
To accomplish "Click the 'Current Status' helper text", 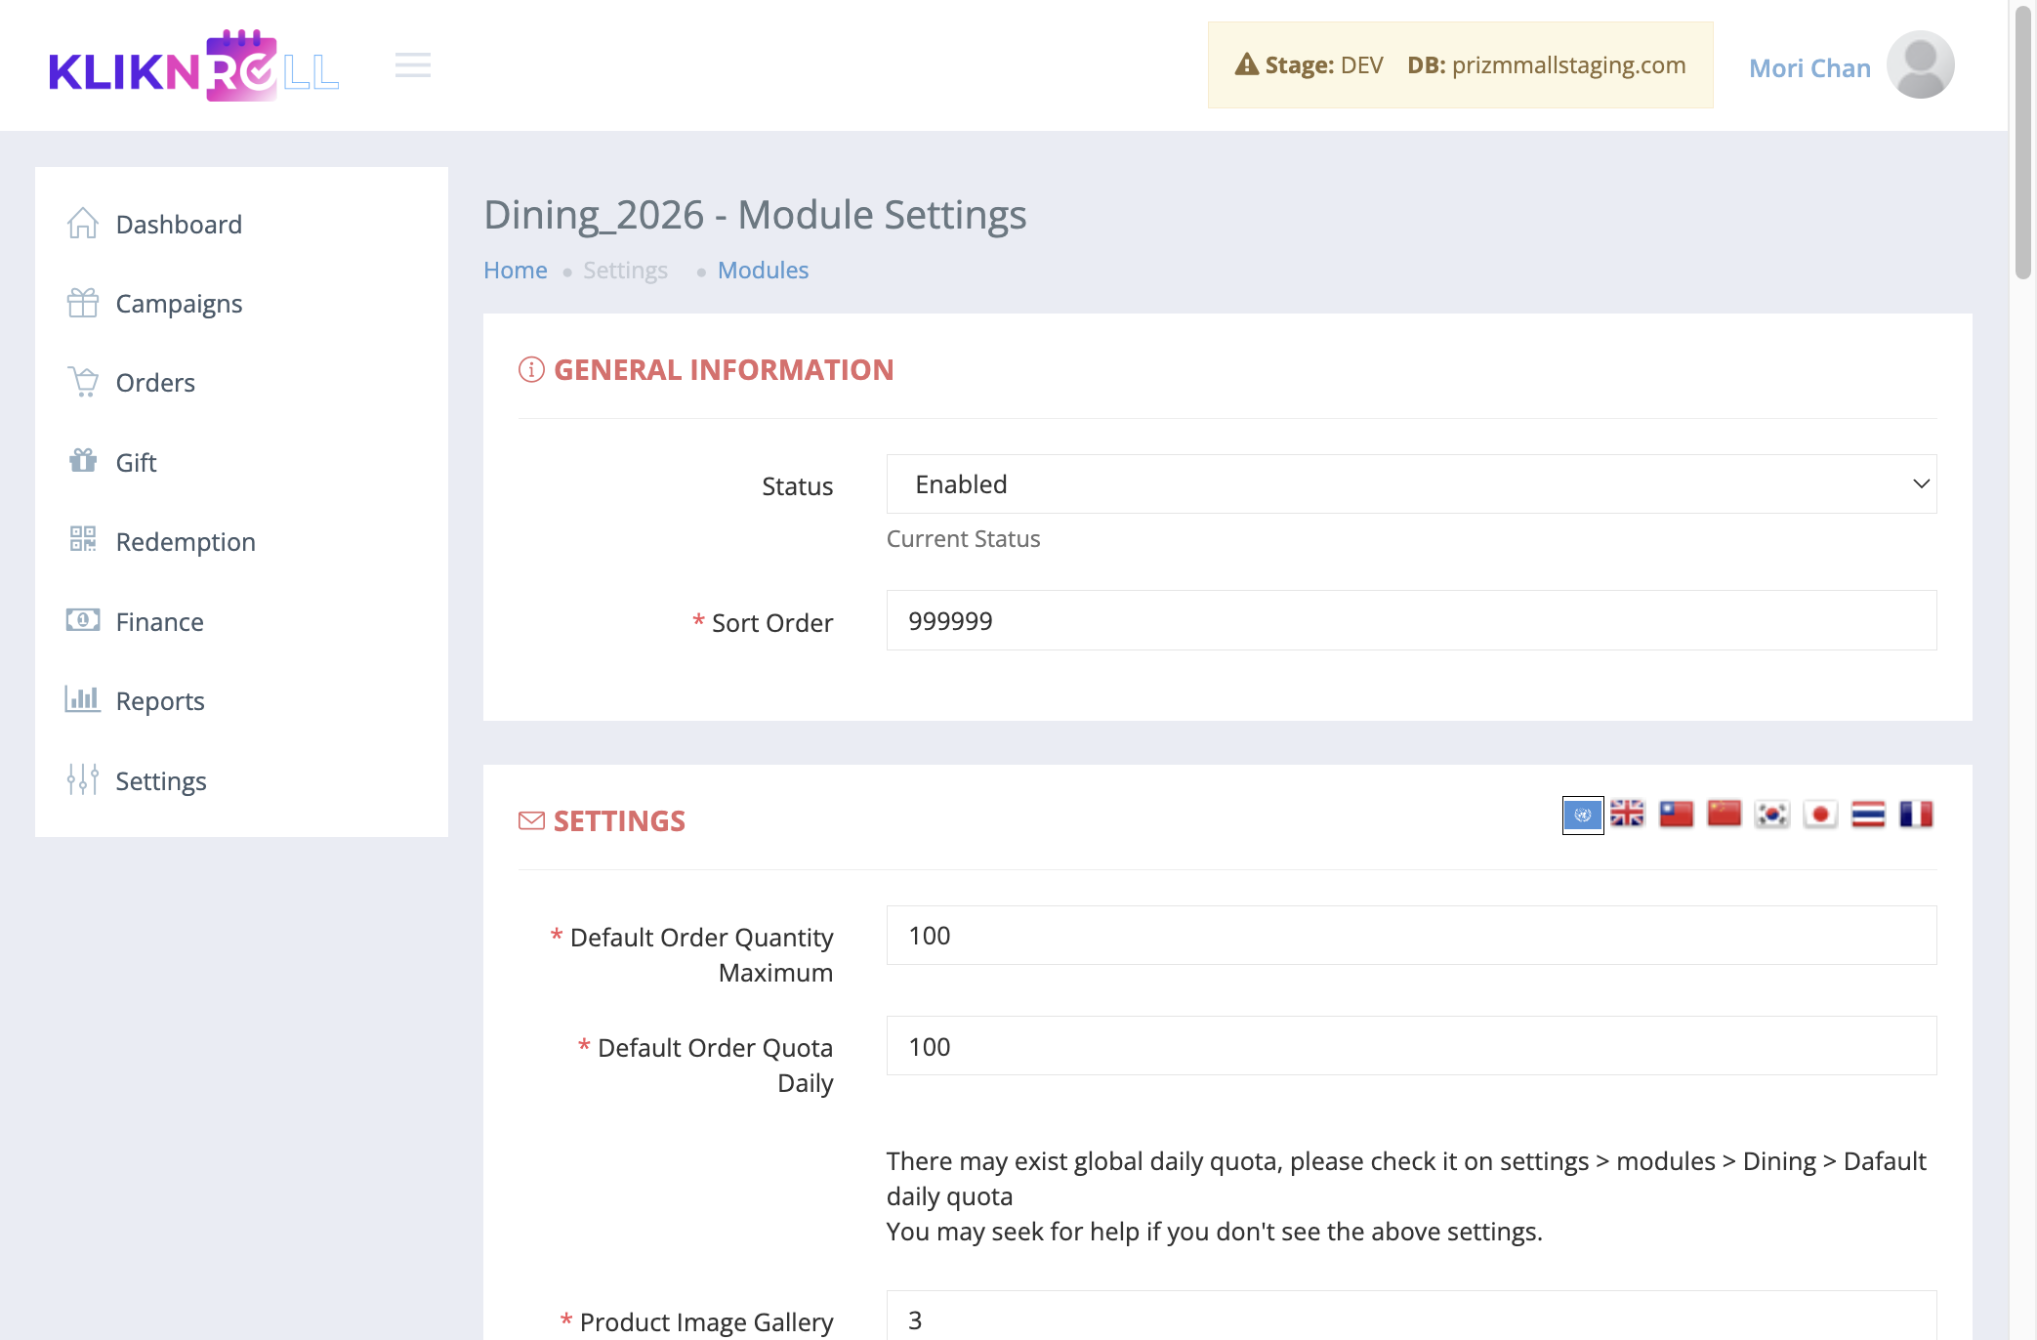I will pyautogui.click(x=963, y=539).
